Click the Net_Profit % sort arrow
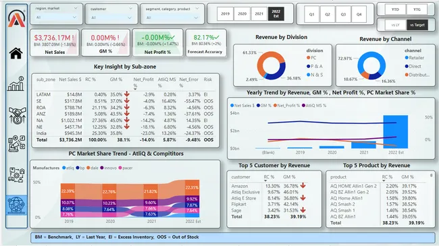This screenshot has width=439, height=246. point(135,89)
